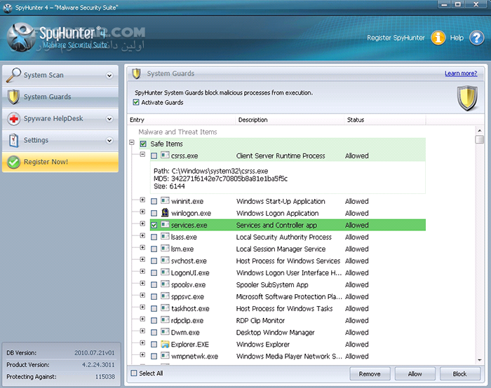
Task: Click the large shield emblem beside guard description
Action: tap(467, 98)
